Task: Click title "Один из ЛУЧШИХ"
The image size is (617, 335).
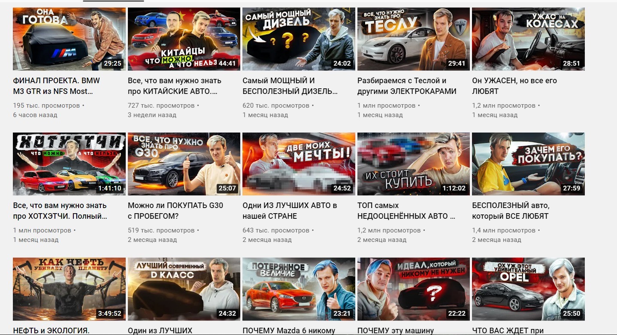Action: (x=160, y=331)
